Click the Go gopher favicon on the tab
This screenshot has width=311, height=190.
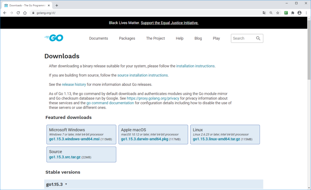(6, 5)
